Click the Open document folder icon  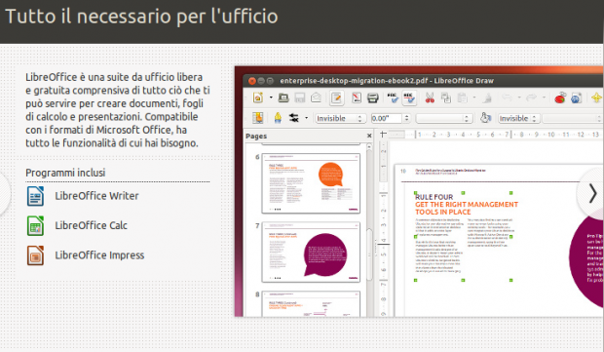click(x=283, y=98)
